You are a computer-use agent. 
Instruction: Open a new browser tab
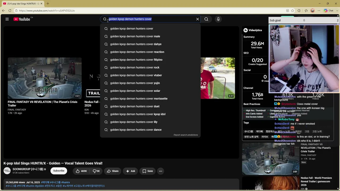point(48,3)
